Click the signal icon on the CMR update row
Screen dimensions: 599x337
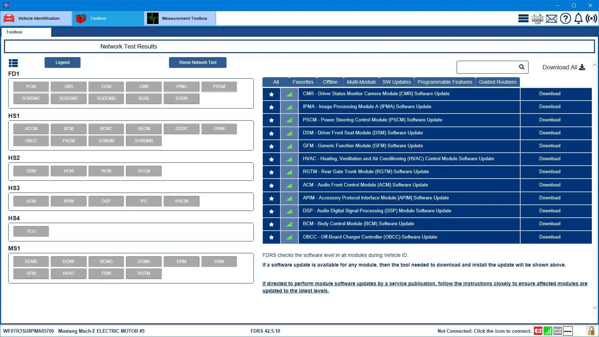pyautogui.click(x=289, y=94)
